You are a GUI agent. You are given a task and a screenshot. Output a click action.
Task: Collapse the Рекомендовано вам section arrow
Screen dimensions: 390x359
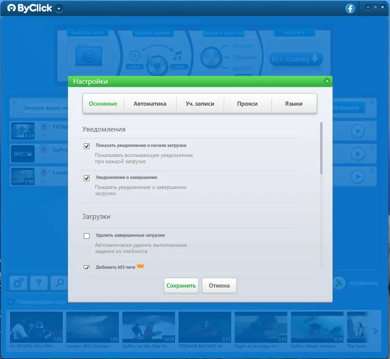point(11,302)
